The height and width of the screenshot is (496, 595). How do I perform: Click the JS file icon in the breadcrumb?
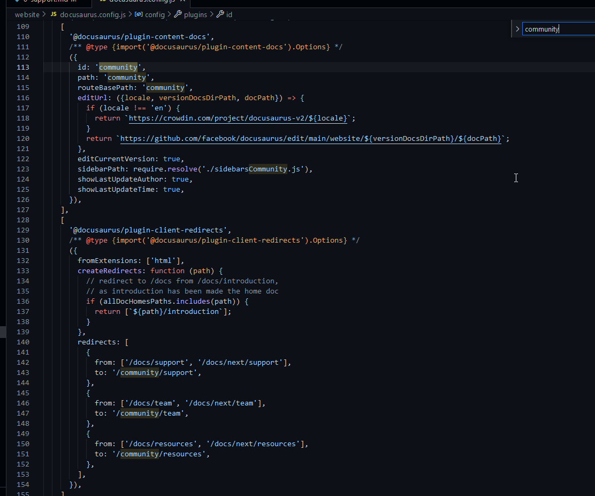click(x=53, y=14)
